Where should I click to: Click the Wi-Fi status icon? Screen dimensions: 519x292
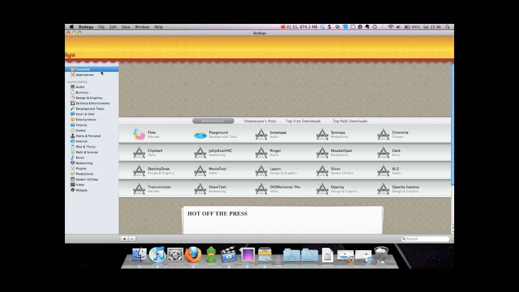[x=390, y=27]
